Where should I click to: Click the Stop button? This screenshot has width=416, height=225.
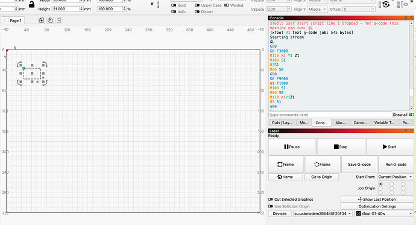point(341,147)
